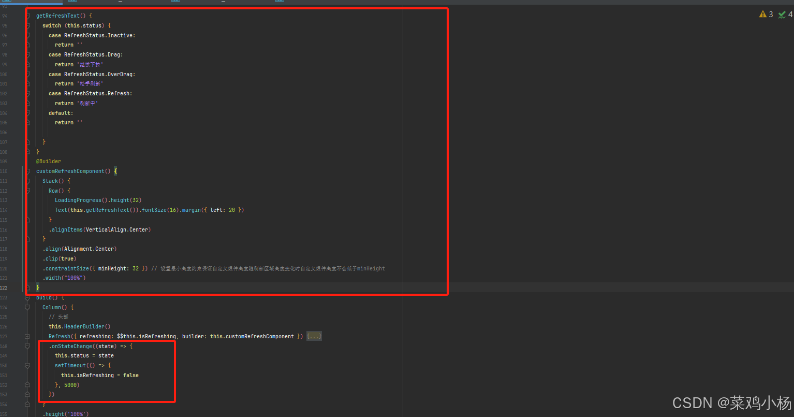Expand the folded {...} placeholder after Refresh
This screenshot has height=417, width=794.
pyautogui.click(x=314, y=336)
